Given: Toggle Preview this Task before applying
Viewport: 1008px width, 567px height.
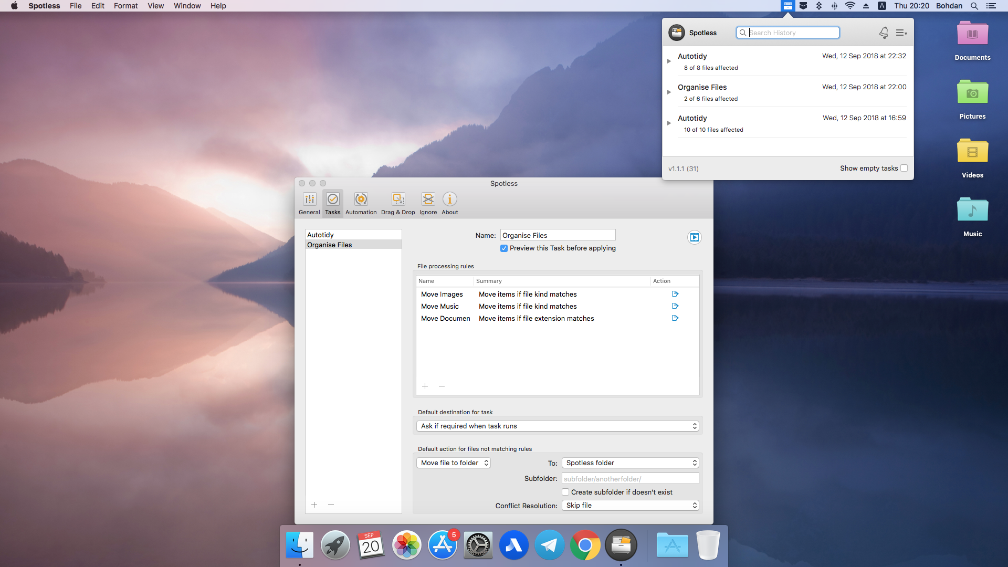Looking at the screenshot, I should 503,248.
